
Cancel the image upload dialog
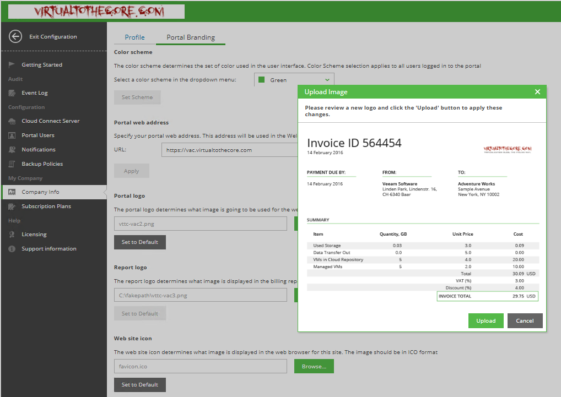click(525, 321)
